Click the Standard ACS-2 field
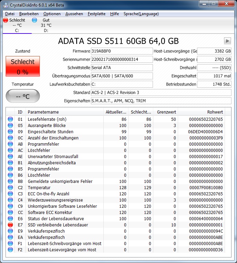Image resolution: width=237 pixels, height=263 pixels. [x=161, y=92]
